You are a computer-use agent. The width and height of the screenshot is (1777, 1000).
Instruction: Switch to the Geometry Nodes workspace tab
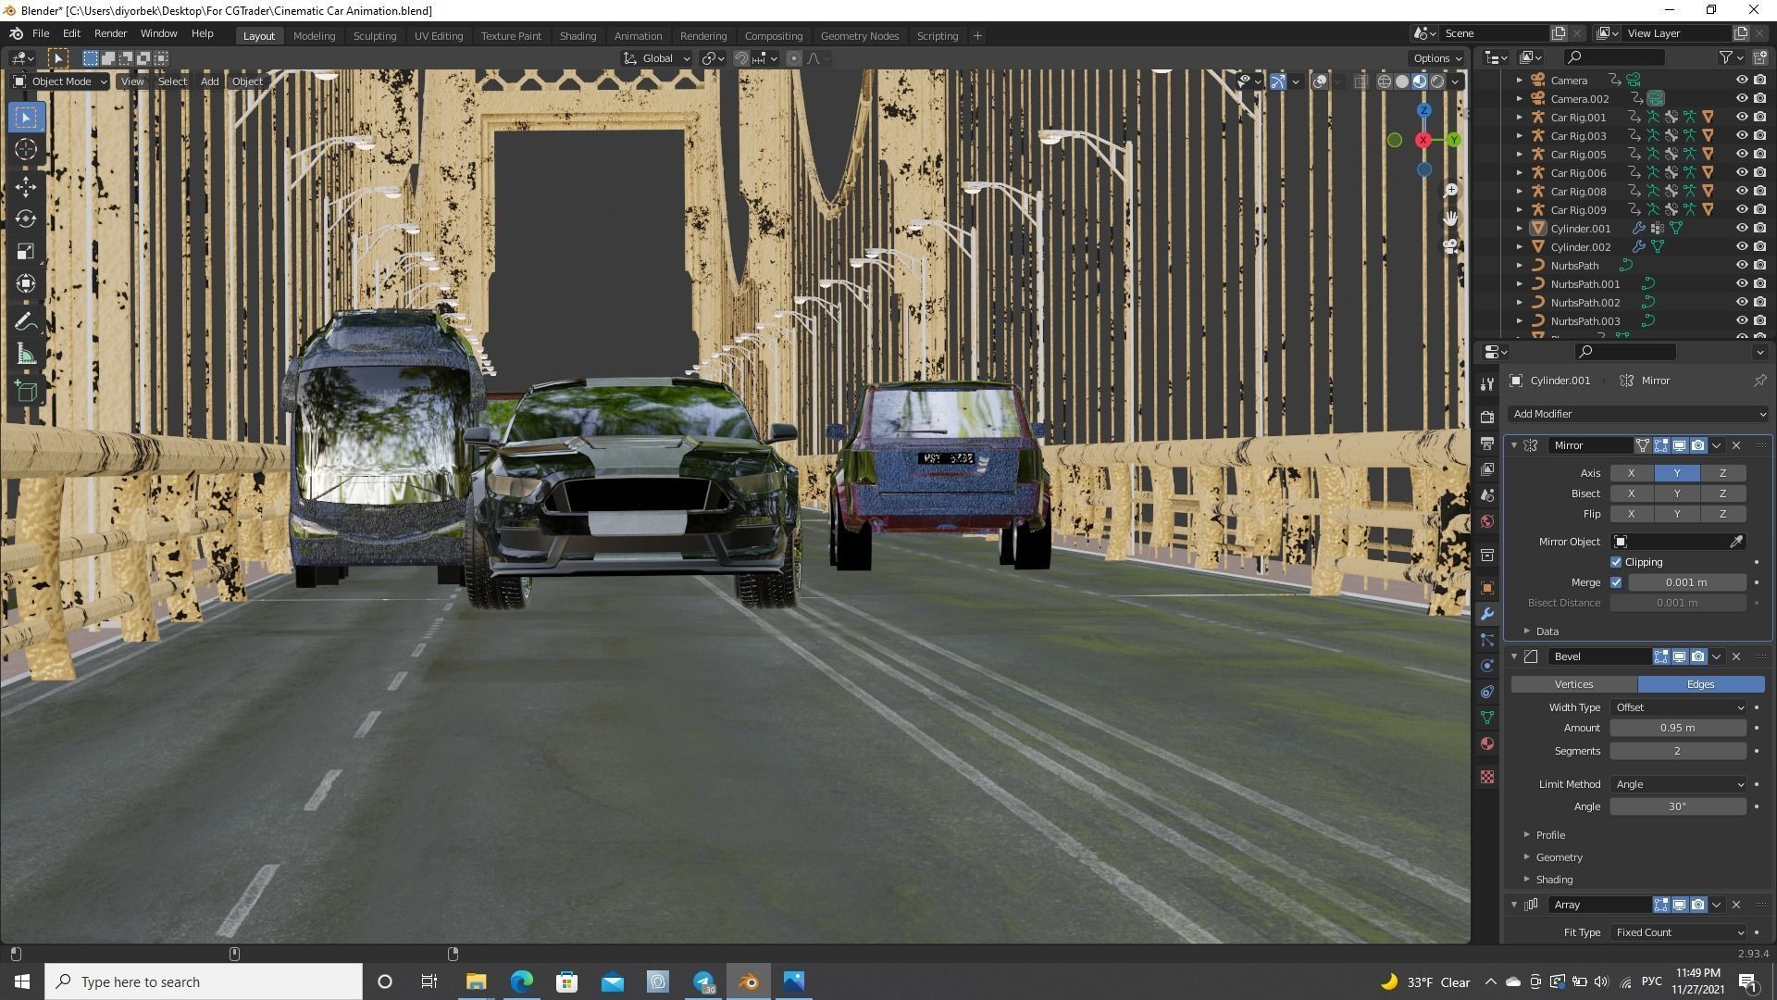(x=859, y=36)
